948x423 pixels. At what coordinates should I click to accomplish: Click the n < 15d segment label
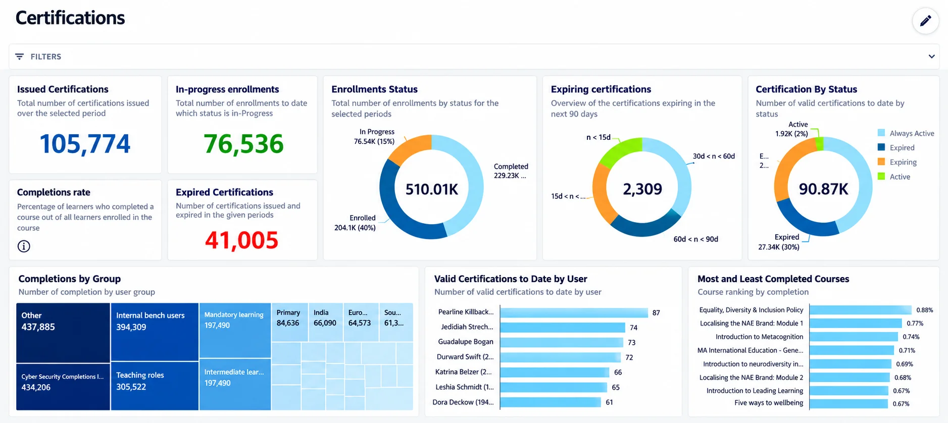point(598,137)
